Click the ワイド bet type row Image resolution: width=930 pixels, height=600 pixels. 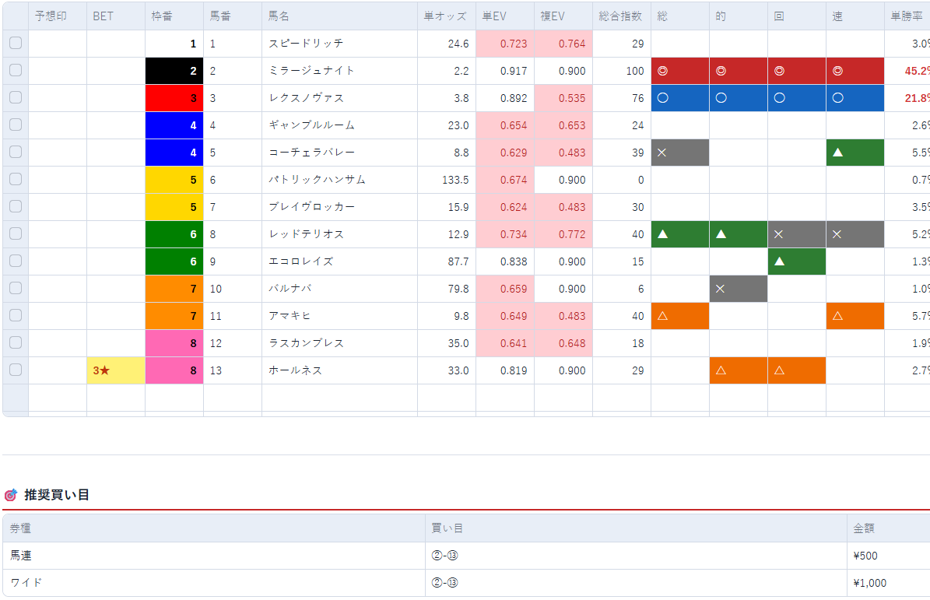click(x=466, y=583)
